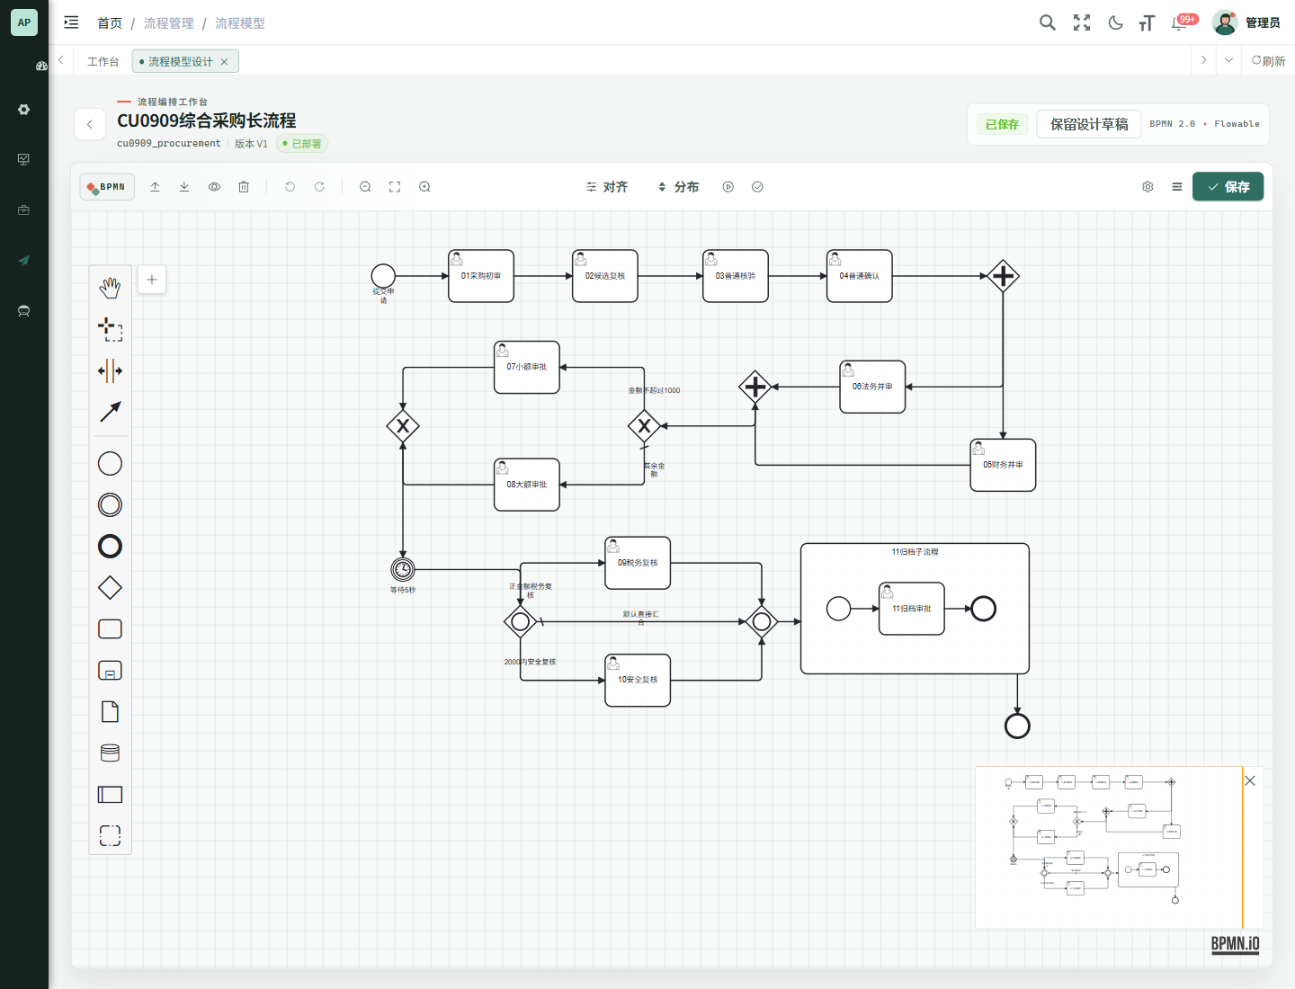Create a gateway from the palette diamond
1295x989 pixels.
(110, 587)
